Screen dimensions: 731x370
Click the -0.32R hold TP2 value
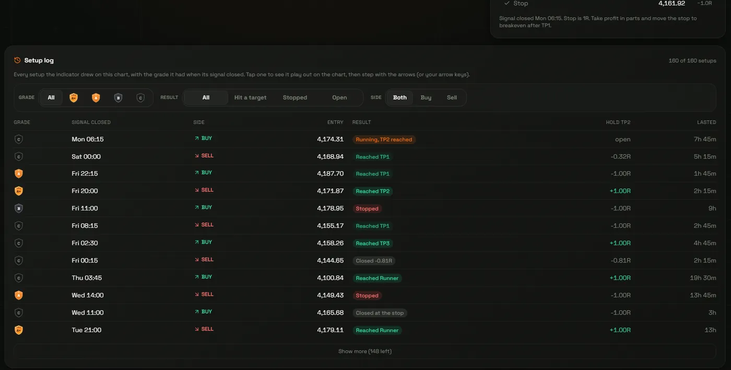[620, 157]
